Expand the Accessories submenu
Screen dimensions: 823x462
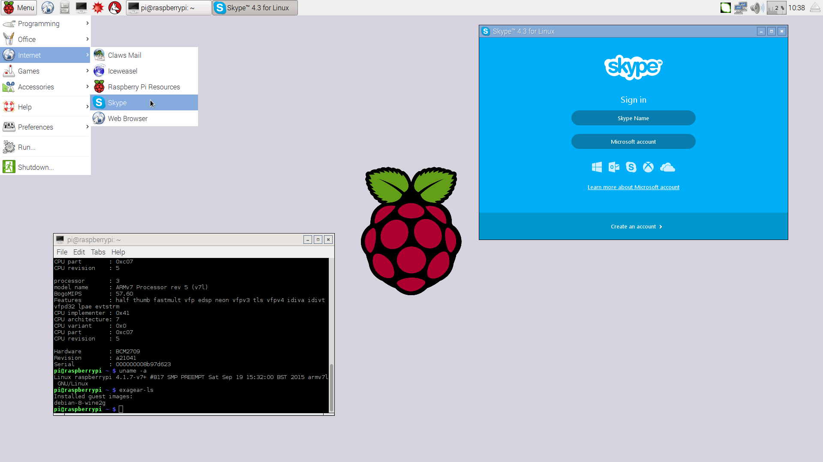click(45, 87)
